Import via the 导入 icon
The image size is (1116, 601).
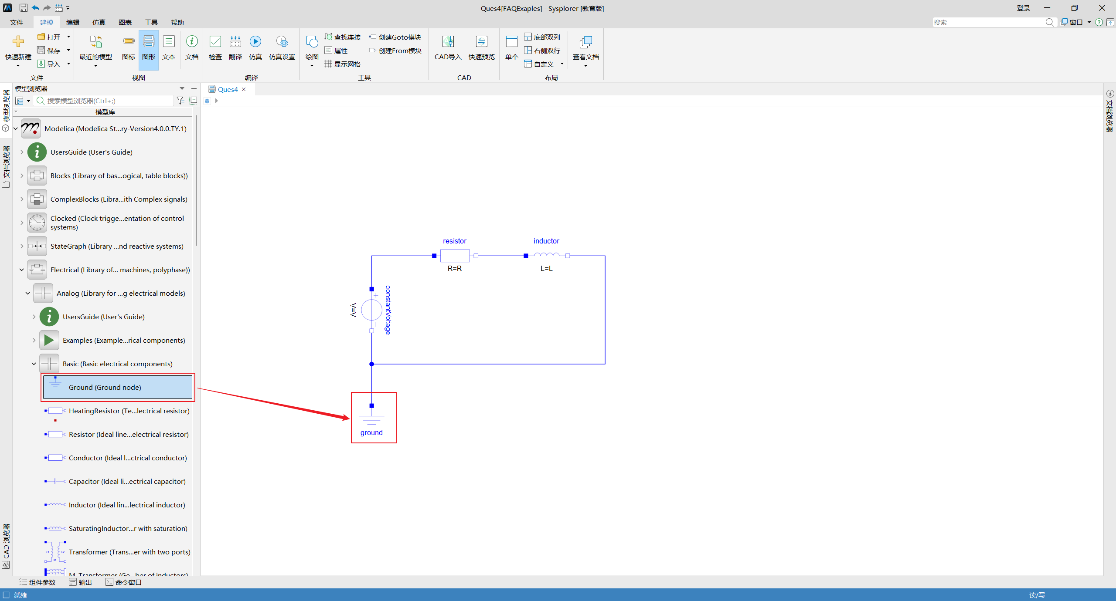(41, 64)
